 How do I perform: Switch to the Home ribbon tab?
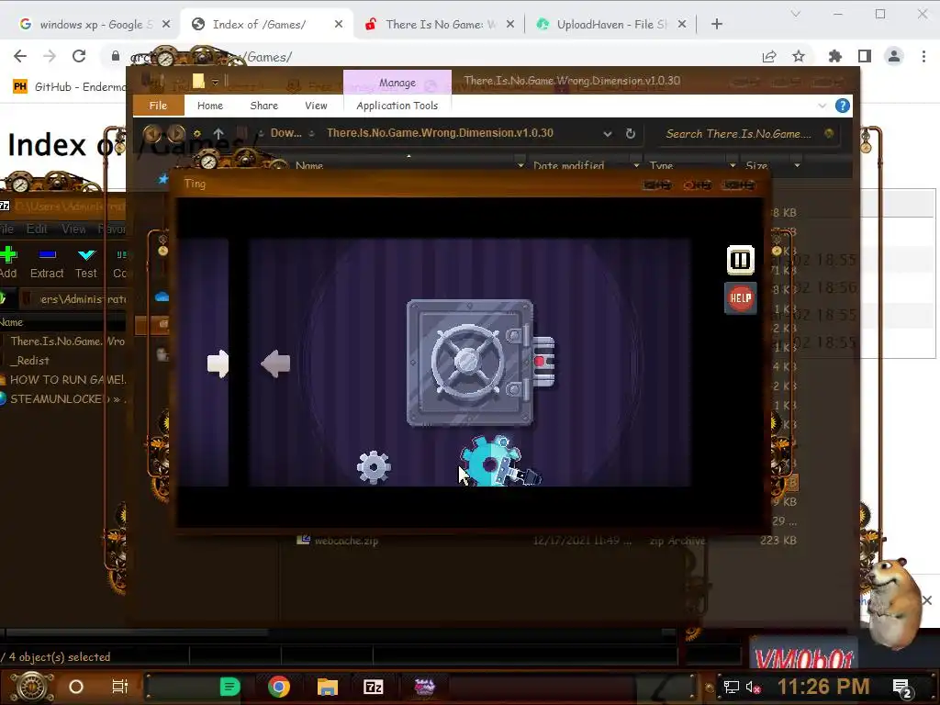point(210,106)
